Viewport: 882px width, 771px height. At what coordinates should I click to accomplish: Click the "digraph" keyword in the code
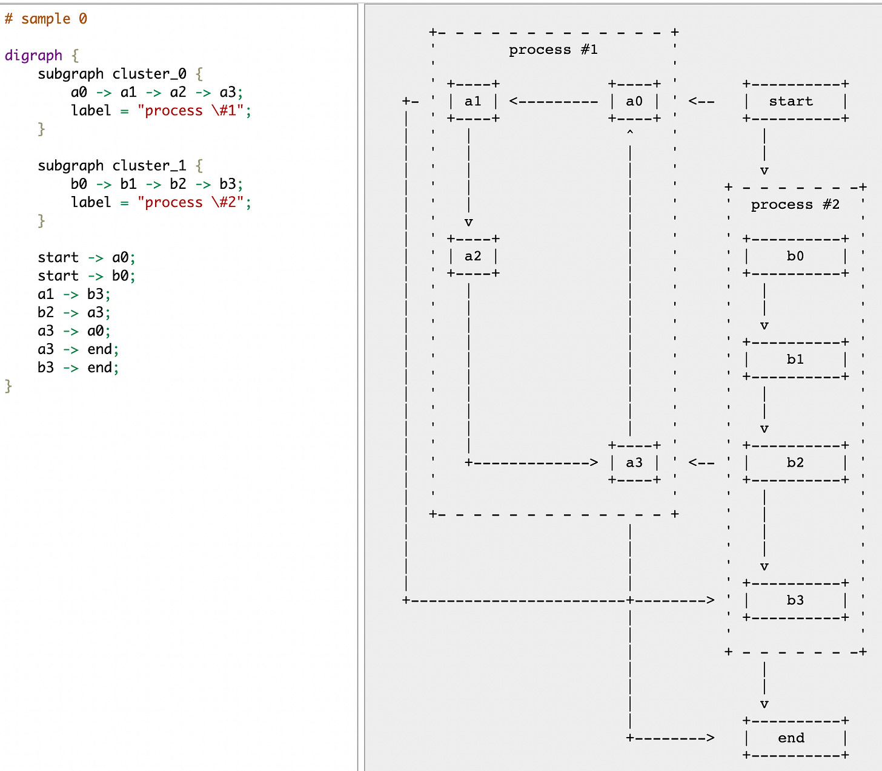point(33,55)
